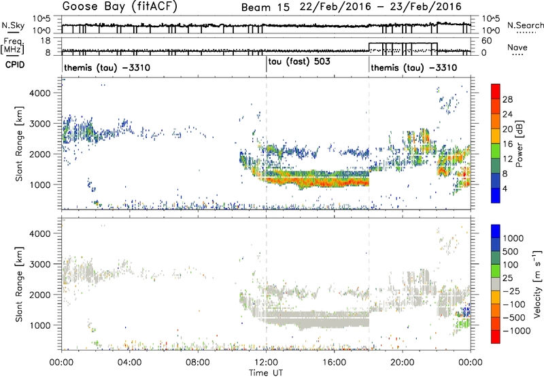Click the "04:00" time tick label
544x377 pixels.
[x=129, y=363]
